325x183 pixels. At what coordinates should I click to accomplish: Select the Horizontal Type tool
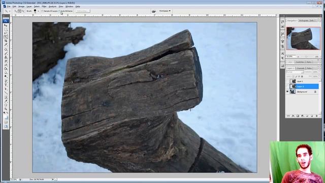pyautogui.click(x=6, y=85)
